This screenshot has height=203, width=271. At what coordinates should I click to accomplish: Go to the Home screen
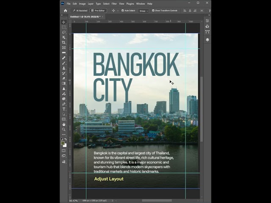[x=65, y=11]
